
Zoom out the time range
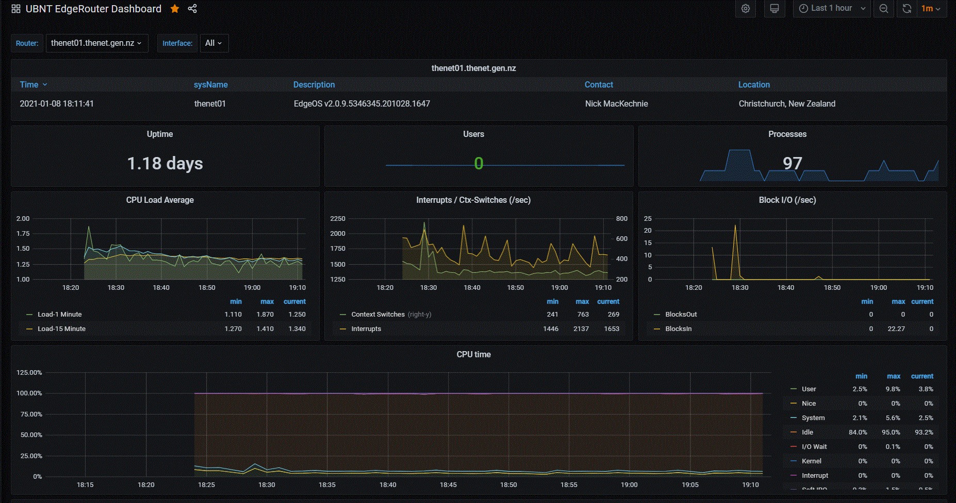point(884,9)
